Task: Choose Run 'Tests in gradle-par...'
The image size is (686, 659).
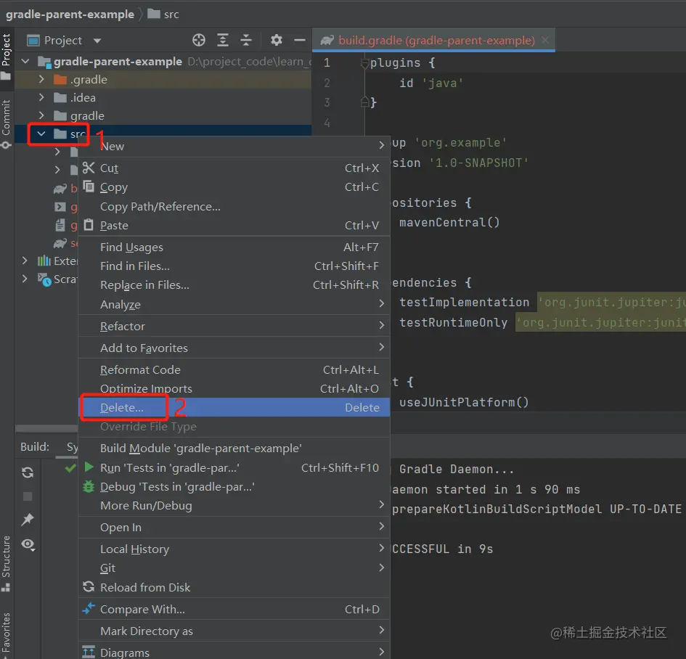Action: [x=234, y=468]
